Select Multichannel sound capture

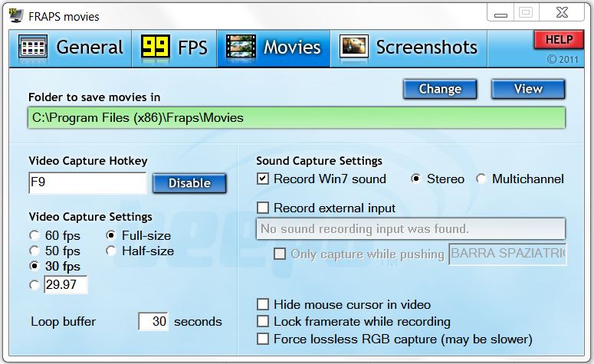point(481,179)
